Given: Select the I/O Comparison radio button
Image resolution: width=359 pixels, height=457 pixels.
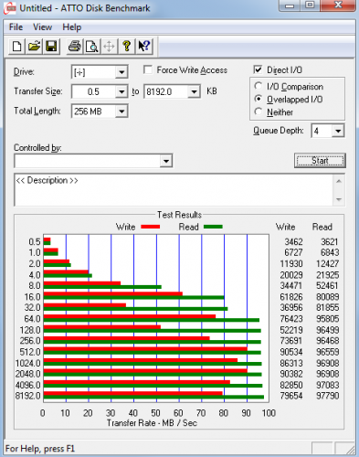Looking at the screenshot, I should click(259, 86).
